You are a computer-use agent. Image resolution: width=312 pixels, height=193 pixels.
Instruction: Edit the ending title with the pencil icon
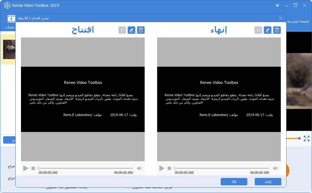(267, 30)
